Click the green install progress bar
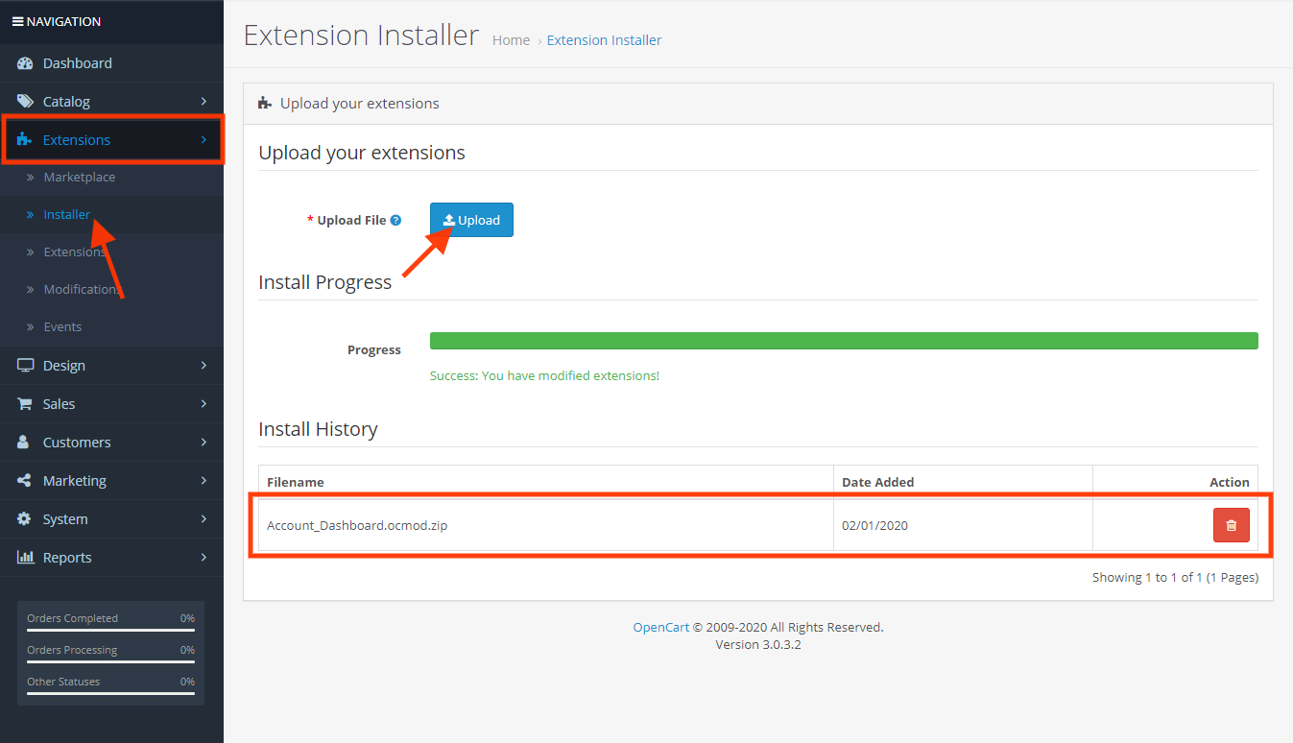1293x743 pixels. (x=844, y=341)
